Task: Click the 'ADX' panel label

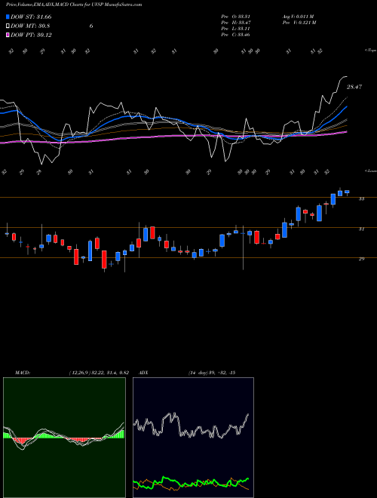Action: (x=143, y=373)
